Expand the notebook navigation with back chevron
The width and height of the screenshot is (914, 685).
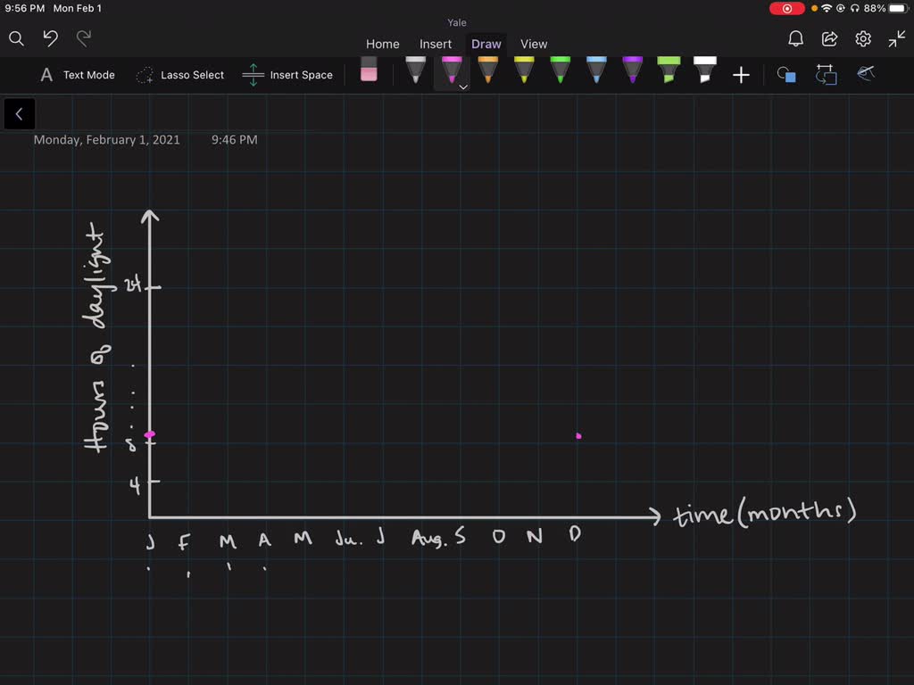click(19, 113)
